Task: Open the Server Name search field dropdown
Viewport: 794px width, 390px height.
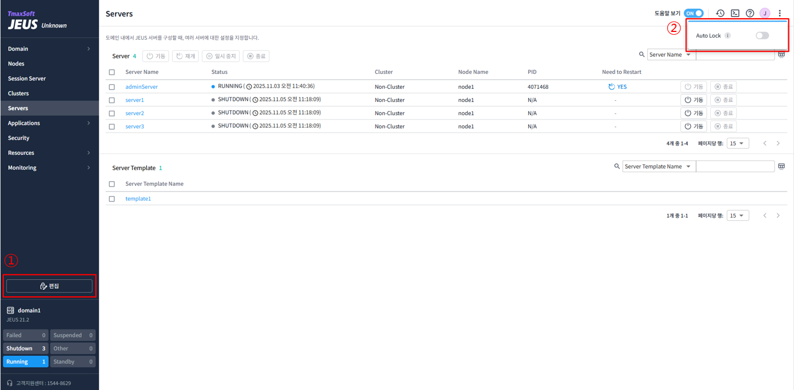Action: pos(671,54)
